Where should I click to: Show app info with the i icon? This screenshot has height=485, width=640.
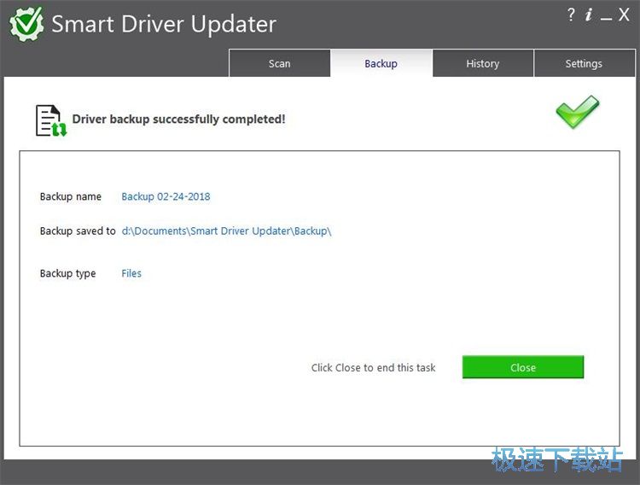click(588, 15)
